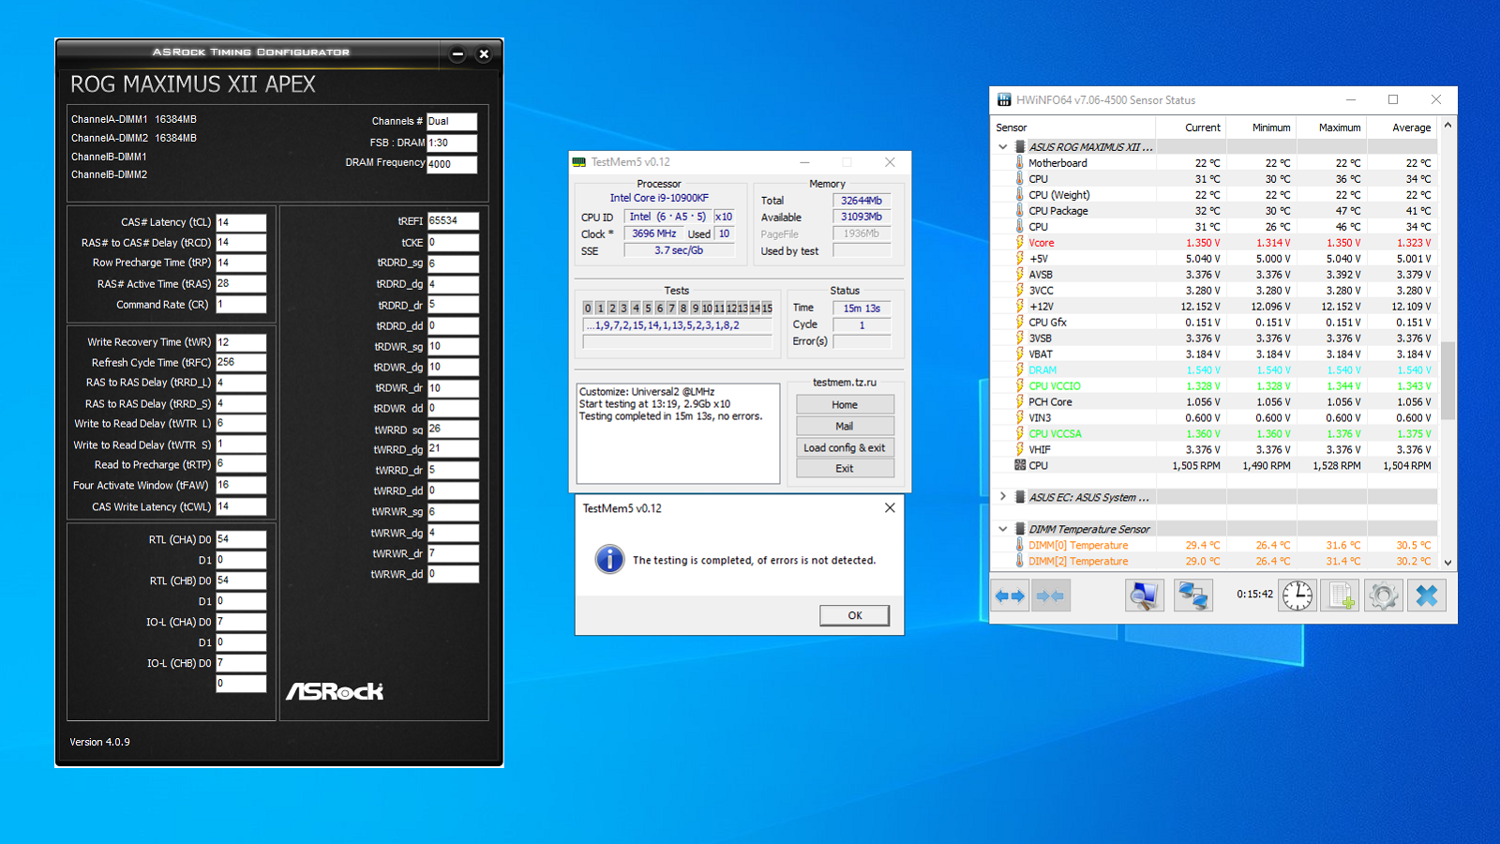
Task: Click the Sensor column header in HWiNFO
Action: pyautogui.click(x=1073, y=128)
